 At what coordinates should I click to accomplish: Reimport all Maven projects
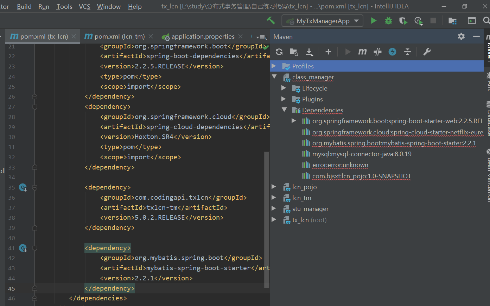point(279,52)
